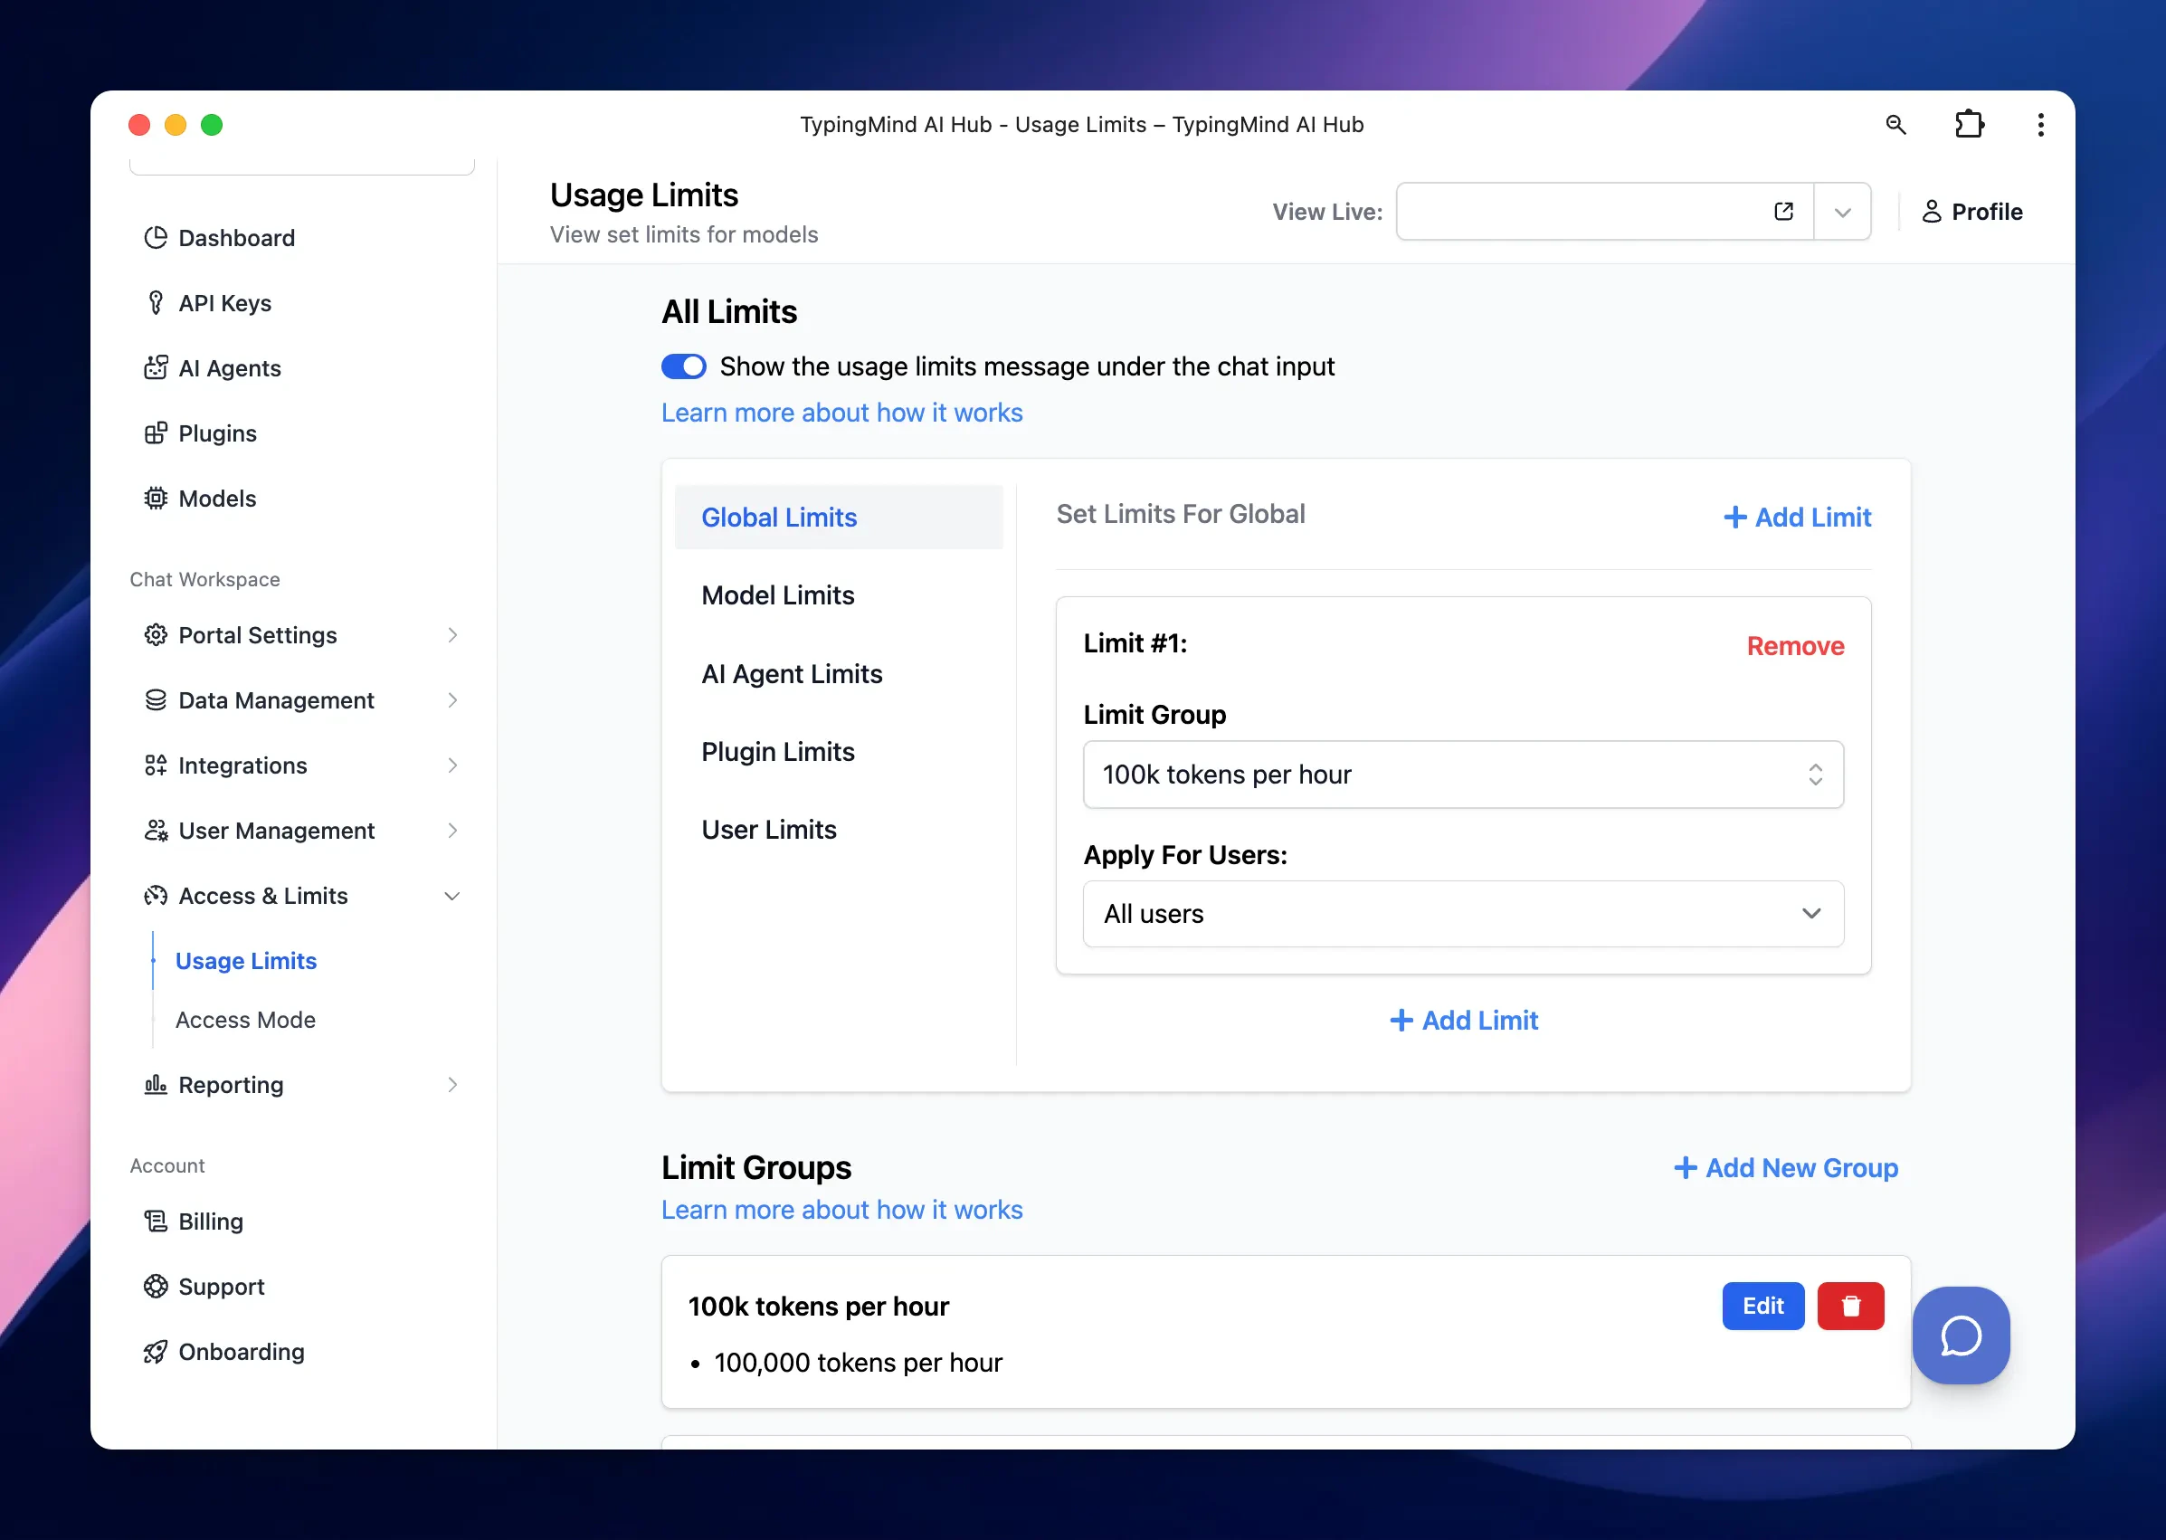Click the browser search magnifier icon
The image size is (2166, 1540).
1895,124
